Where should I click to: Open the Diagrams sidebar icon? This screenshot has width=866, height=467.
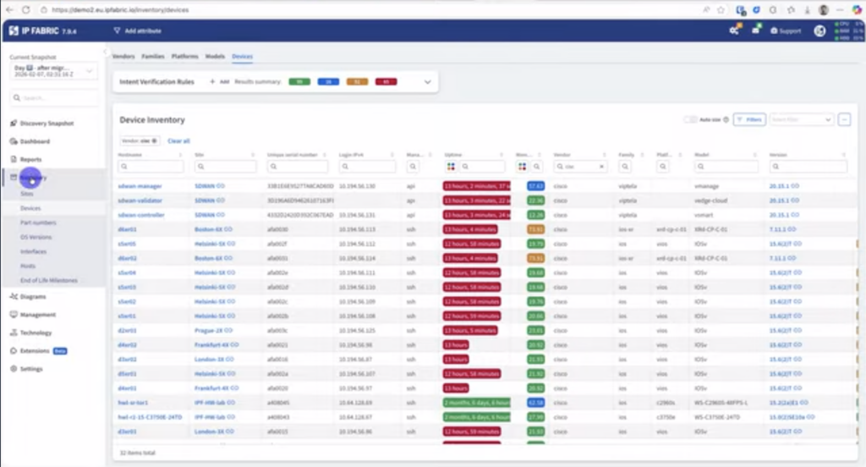(x=14, y=297)
